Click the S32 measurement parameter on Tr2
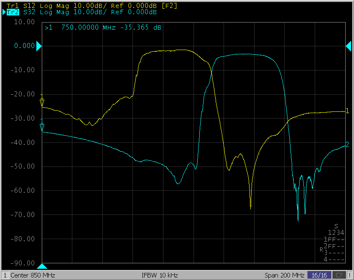Image resolution: width=354 pixels, height=280 pixels. [x=29, y=12]
